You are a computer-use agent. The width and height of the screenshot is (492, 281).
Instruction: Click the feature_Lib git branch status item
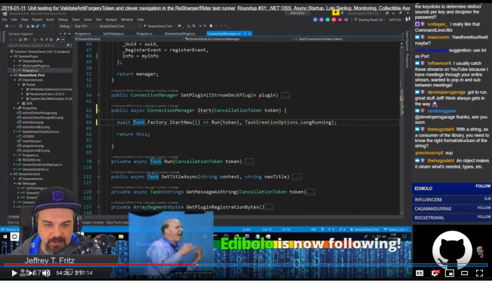(395, 230)
